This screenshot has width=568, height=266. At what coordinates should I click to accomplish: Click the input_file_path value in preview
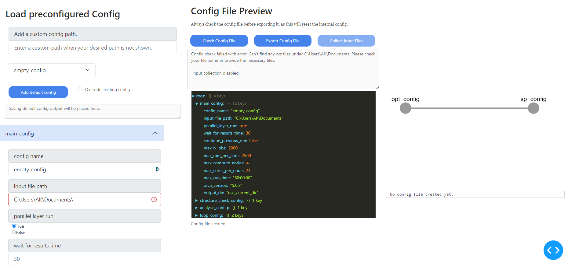pos(259,118)
